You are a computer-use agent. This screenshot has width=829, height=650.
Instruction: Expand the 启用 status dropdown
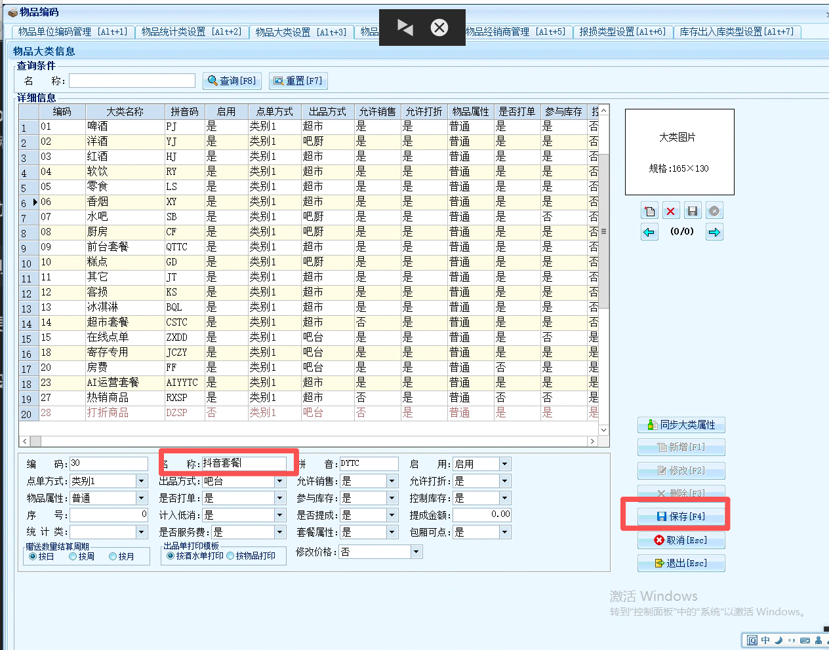pos(504,464)
